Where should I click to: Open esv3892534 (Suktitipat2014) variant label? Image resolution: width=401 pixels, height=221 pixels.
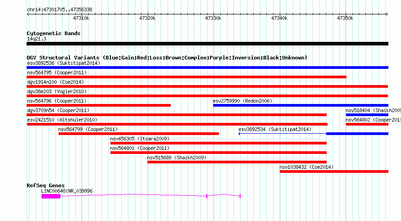click(275, 129)
